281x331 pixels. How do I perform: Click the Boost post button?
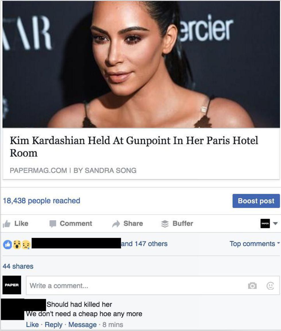coord(256,201)
